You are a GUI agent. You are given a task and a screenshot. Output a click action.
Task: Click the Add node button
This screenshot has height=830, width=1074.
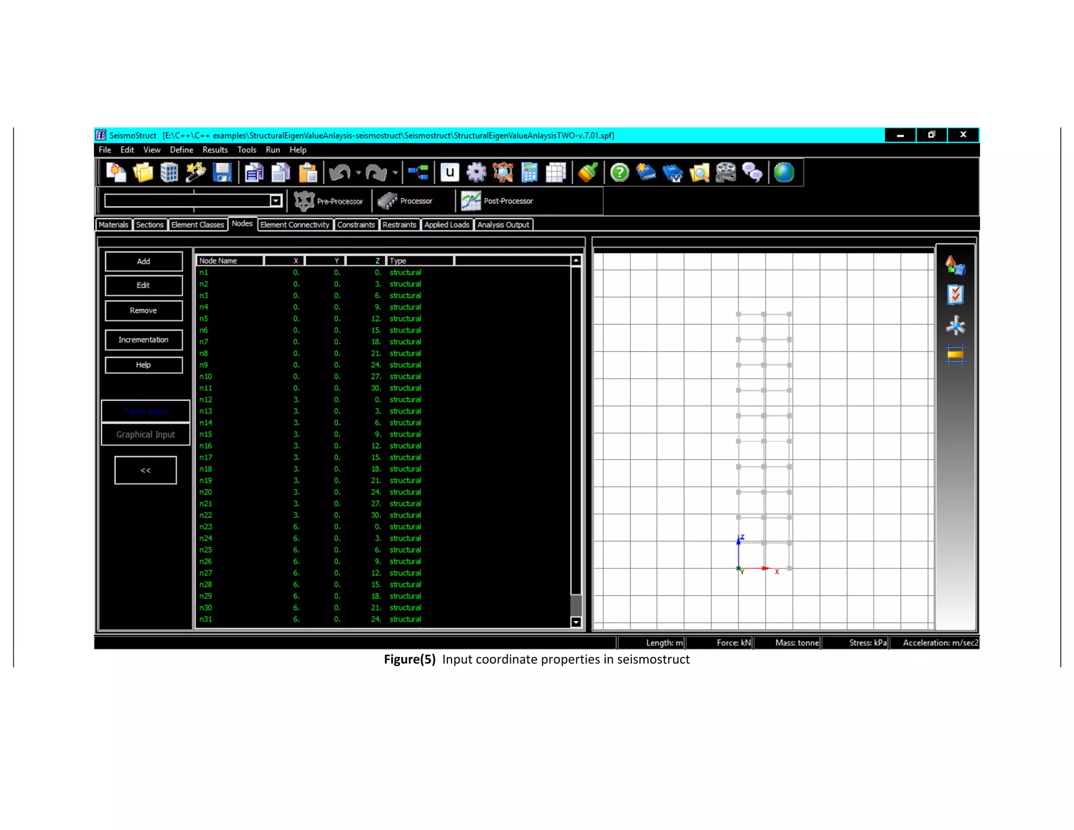pos(144,261)
